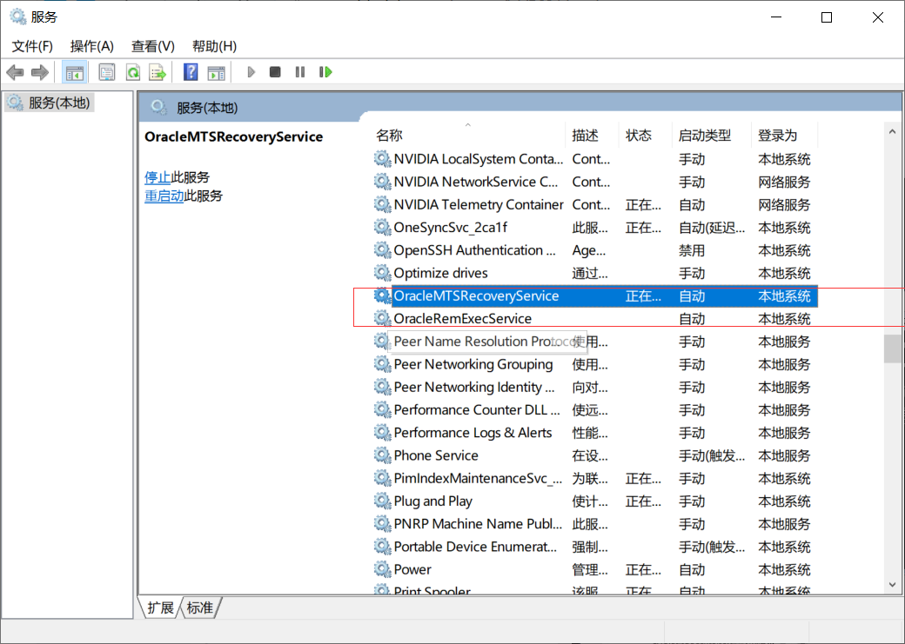Select the Optimize drives service name
Screen dimensions: 905x644
point(440,273)
